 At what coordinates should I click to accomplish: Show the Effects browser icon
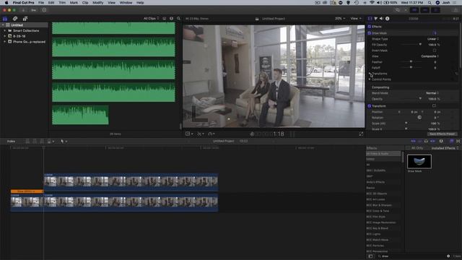point(451,142)
